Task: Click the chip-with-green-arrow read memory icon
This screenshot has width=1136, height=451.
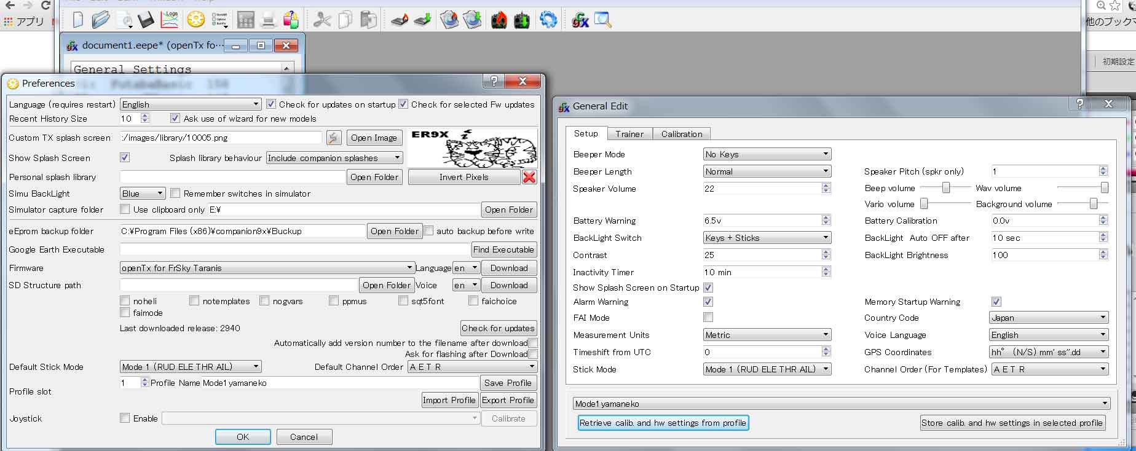Action: point(422,21)
